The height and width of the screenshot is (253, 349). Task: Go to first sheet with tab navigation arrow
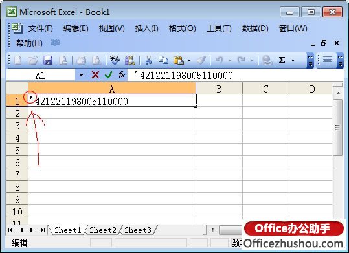point(10,230)
